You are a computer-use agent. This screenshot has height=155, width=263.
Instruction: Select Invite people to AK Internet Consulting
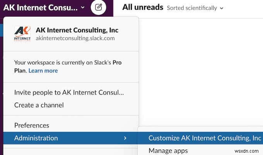tap(69, 93)
